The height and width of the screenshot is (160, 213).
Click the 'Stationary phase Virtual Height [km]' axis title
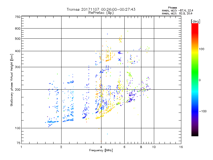point(12,80)
